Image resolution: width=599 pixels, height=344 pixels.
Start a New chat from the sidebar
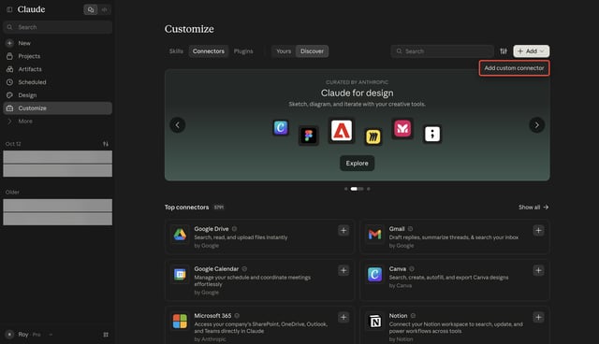(x=58, y=43)
